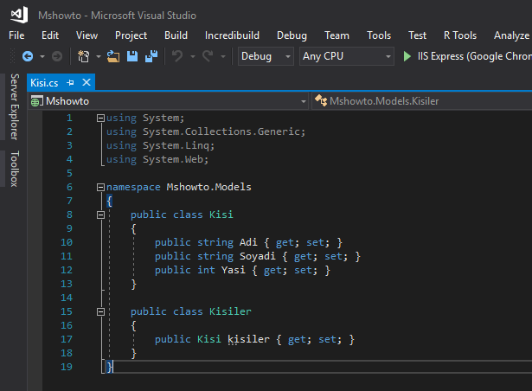Open the Team menu
The height and width of the screenshot is (391, 532).
coord(337,35)
